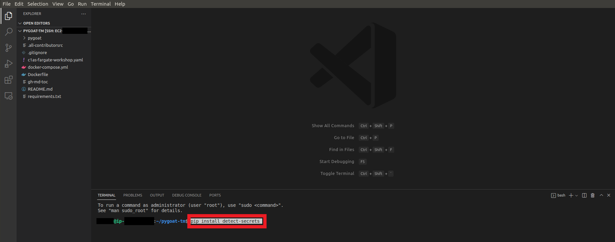Image resolution: width=615 pixels, height=242 pixels.
Task: Click the EXPLORER panel title
Action: (x=32, y=14)
